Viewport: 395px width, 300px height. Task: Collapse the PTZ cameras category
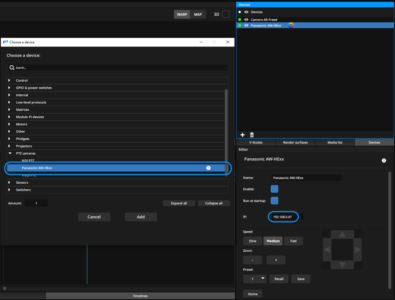coord(9,153)
